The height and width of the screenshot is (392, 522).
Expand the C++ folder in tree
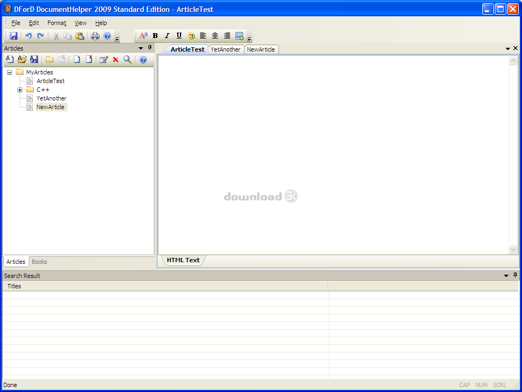pyautogui.click(x=20, y=90)
